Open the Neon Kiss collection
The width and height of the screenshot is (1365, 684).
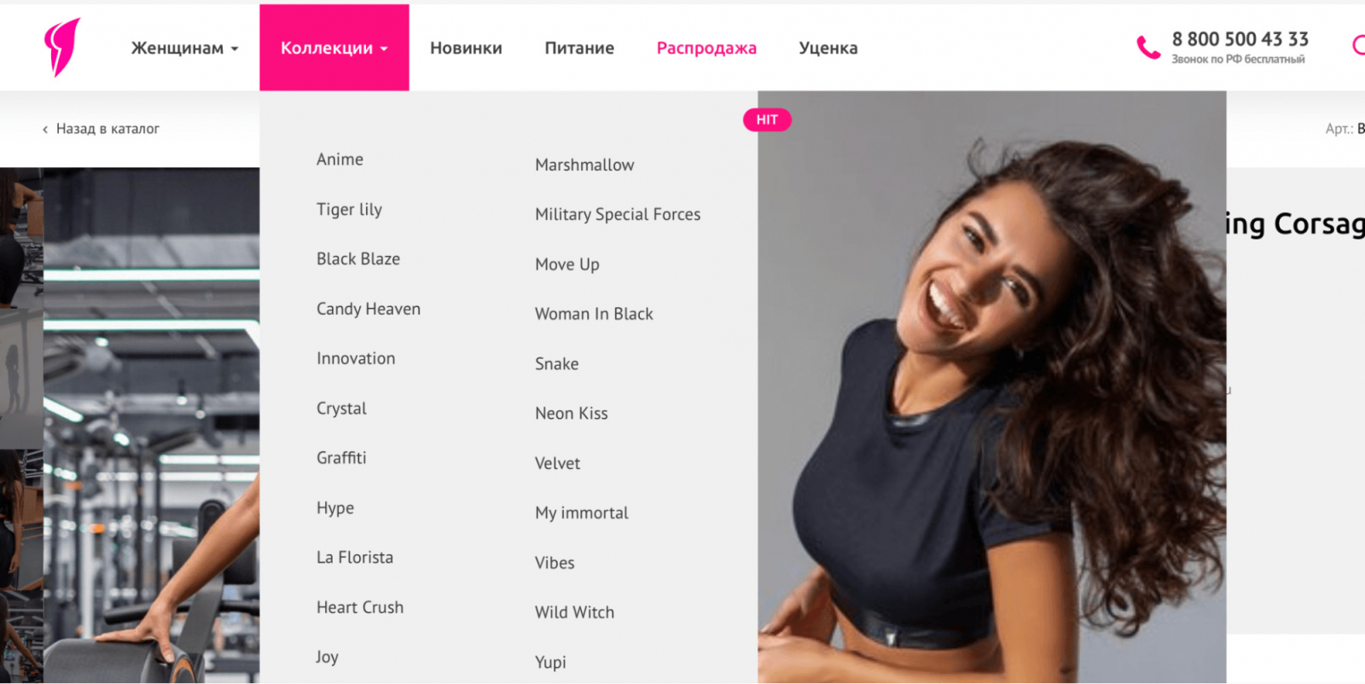click(572, 414)
